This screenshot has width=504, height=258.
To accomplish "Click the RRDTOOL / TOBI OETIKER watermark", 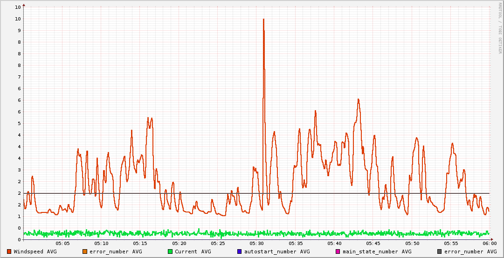I will coord(500,28).
